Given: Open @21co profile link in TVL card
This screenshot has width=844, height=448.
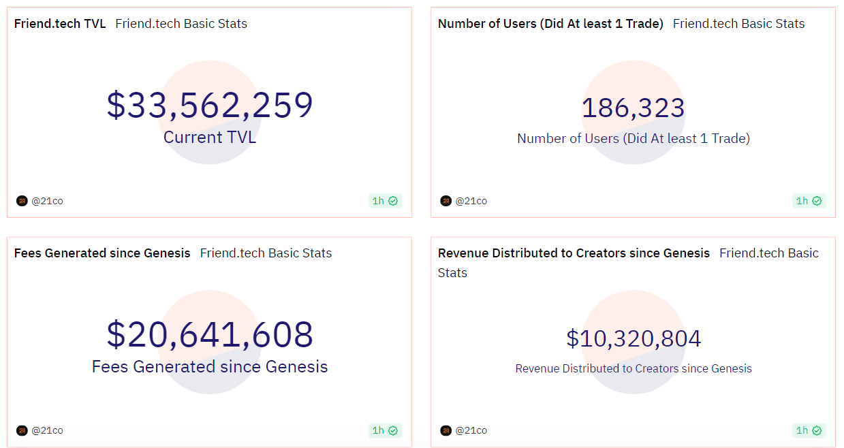Looking at the screenshot, I should click(x=48, y=201).
